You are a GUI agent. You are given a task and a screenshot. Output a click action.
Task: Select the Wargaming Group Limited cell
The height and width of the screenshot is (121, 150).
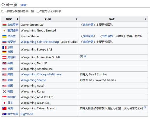[49, 31]
